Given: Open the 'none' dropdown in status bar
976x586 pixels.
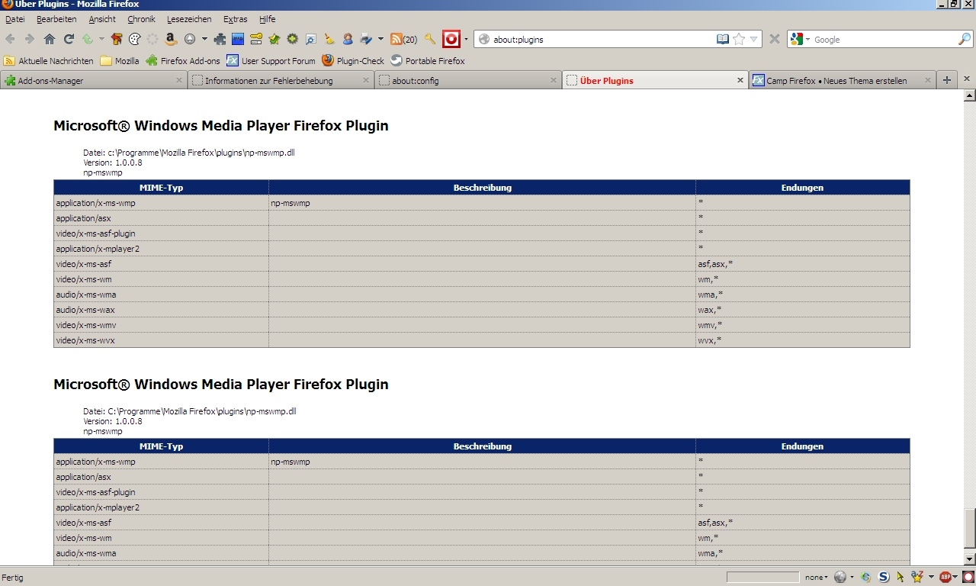Looking at the screenshot, I should [x=816, y=577].
